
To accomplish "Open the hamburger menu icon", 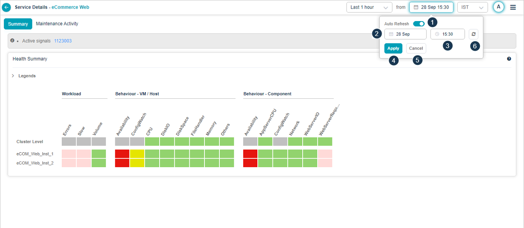I will click(513, 7).
